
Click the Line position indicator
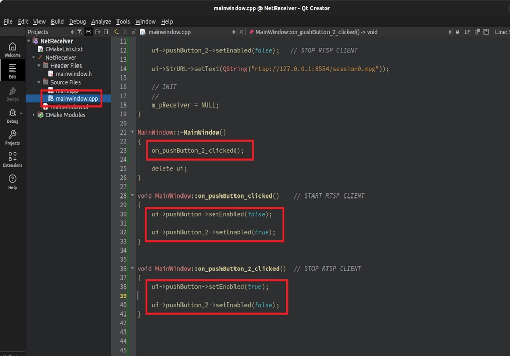502,32
